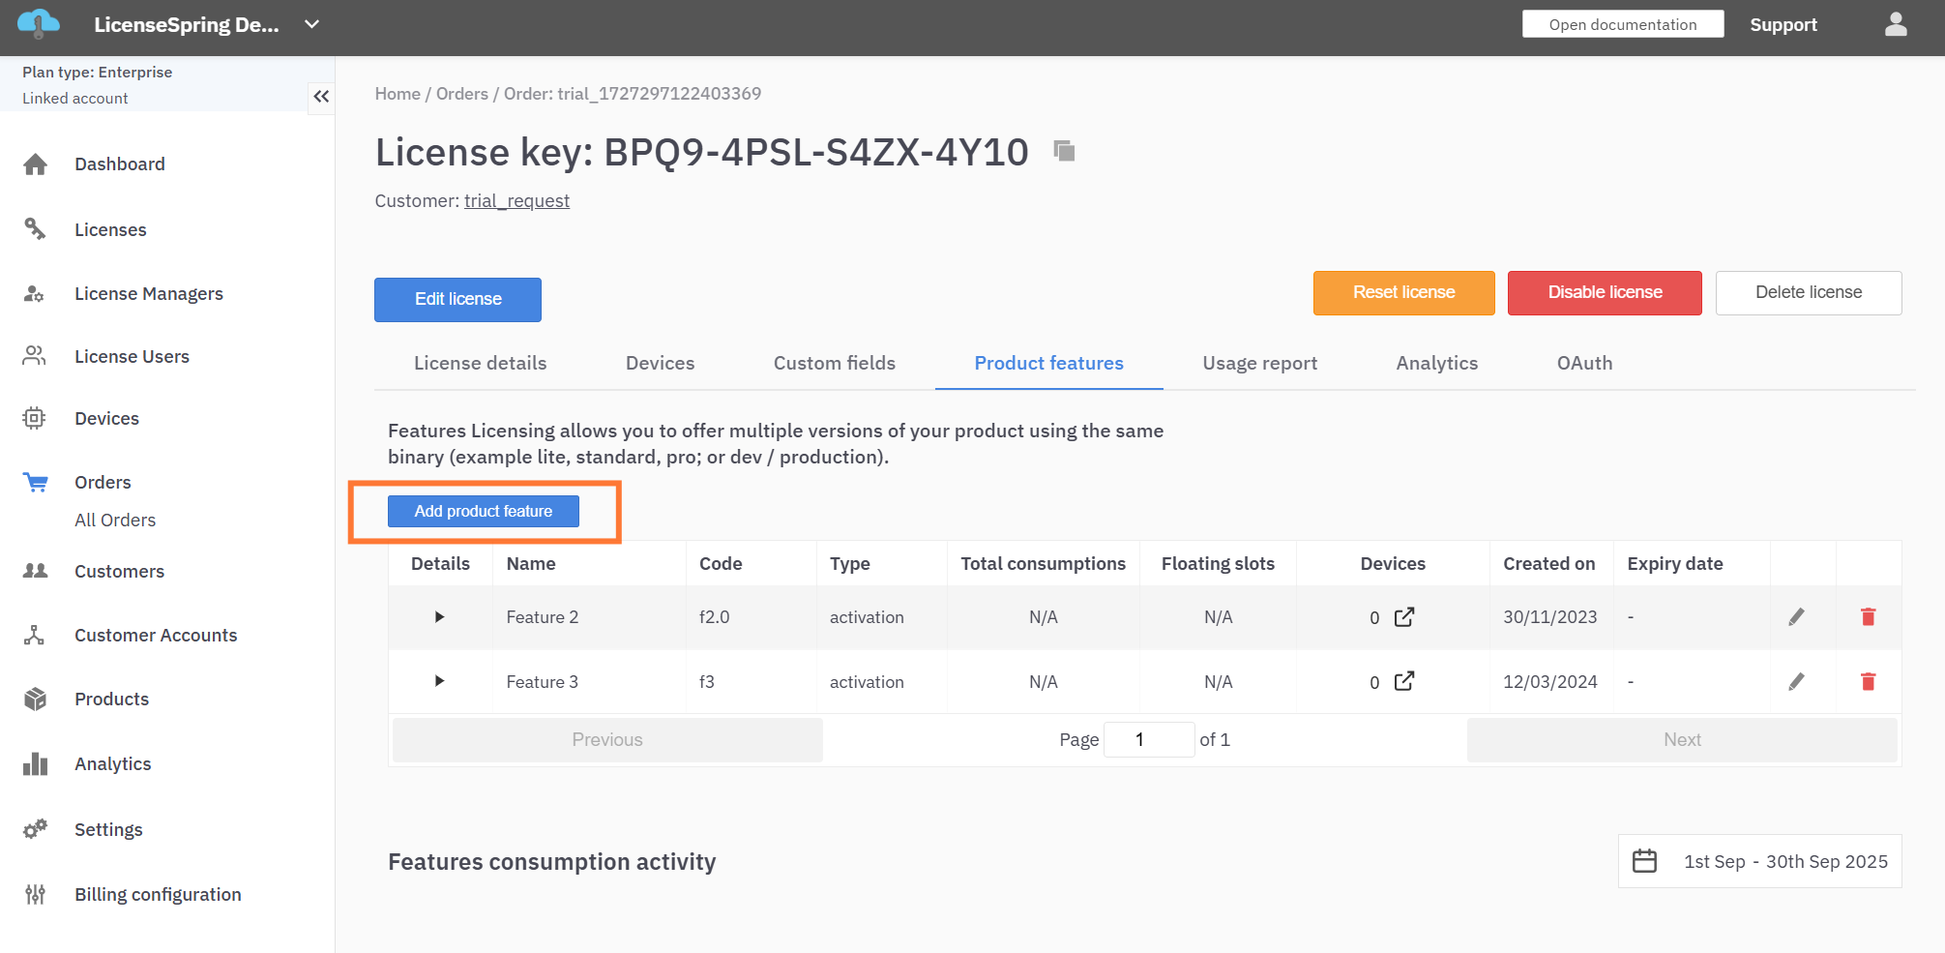
Task: Open Feature 2 devices external link icon
Action: (x=1404, y=617)
